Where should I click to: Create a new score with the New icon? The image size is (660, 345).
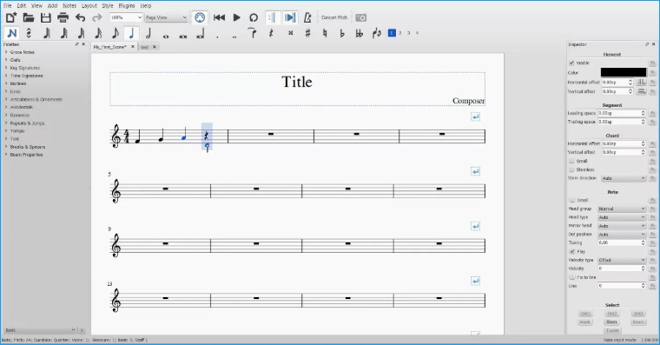(x=11, y=17)
